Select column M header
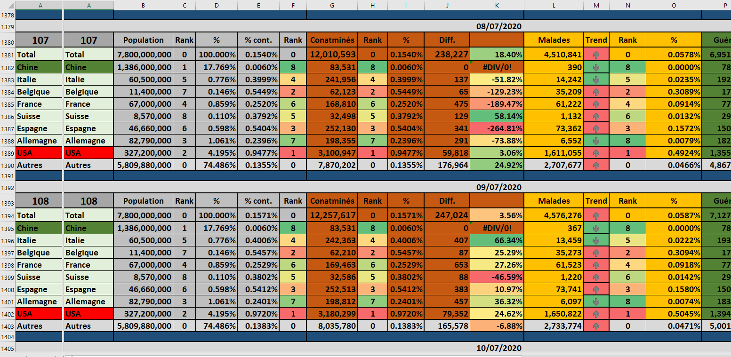Image resolution: width=731 pixels, height=357 pixels. (x=596, y=5)
